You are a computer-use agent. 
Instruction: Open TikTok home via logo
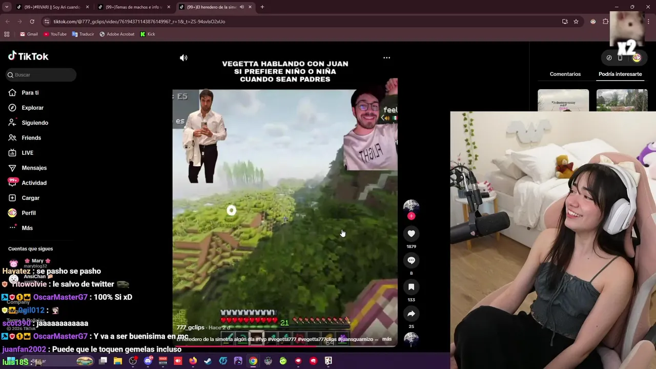(28, 56)
